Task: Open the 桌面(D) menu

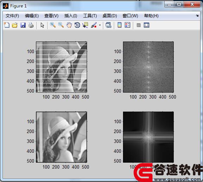Action: (x=110, y=16)
